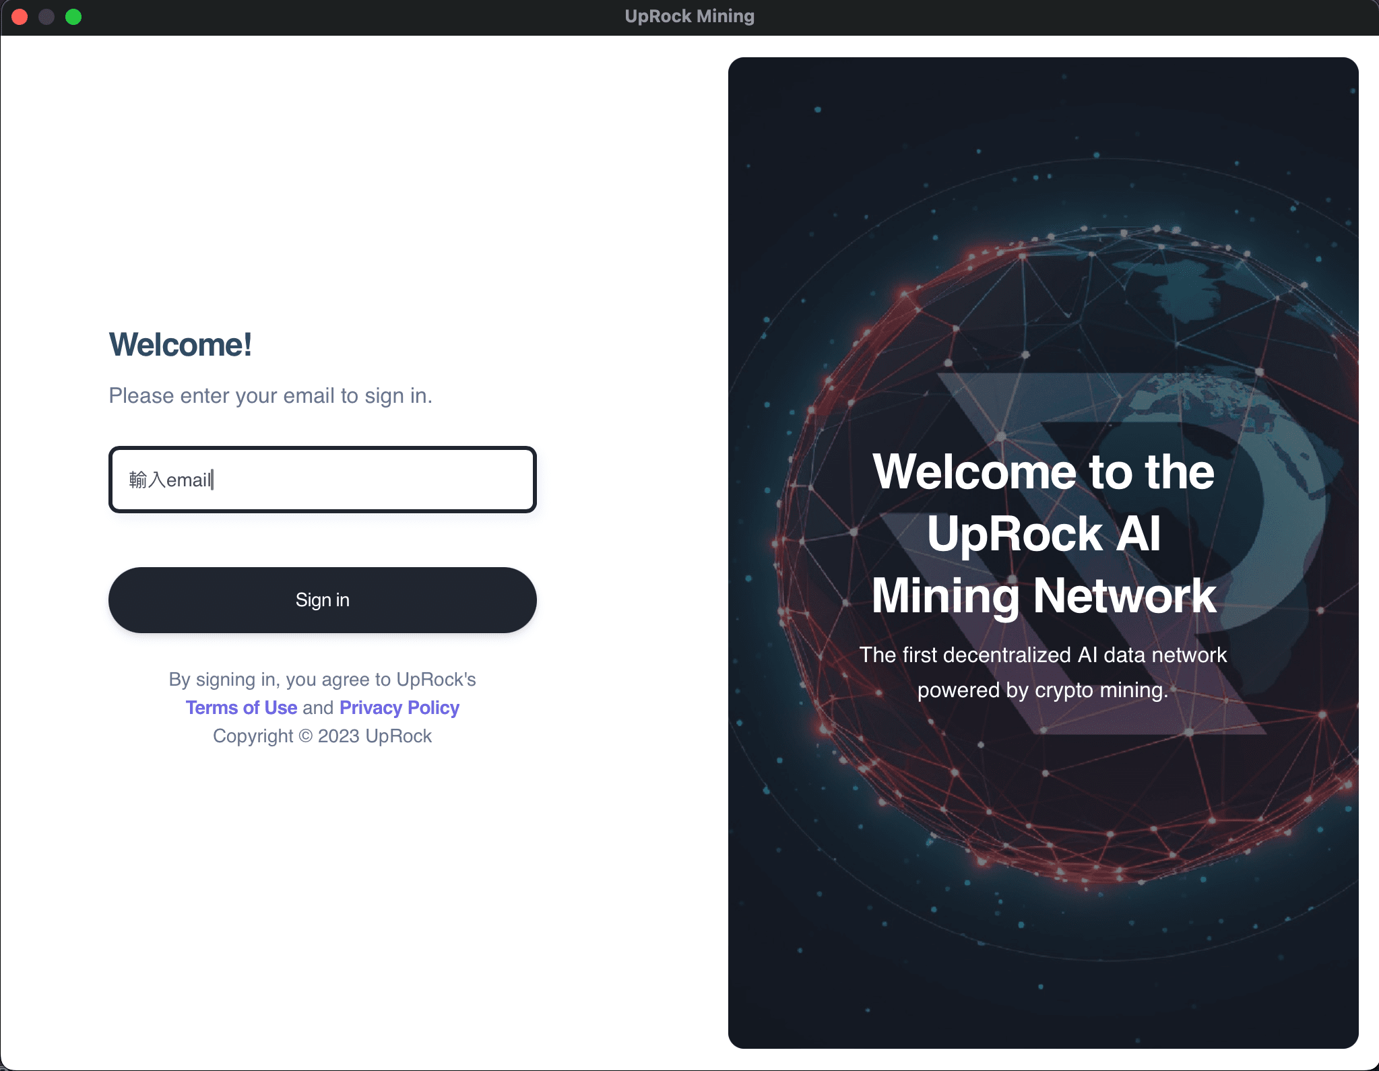This screenshot has width=1379, height=1071.
Task: Open the Privacy Policy link
Action: (x=399, y=707)
